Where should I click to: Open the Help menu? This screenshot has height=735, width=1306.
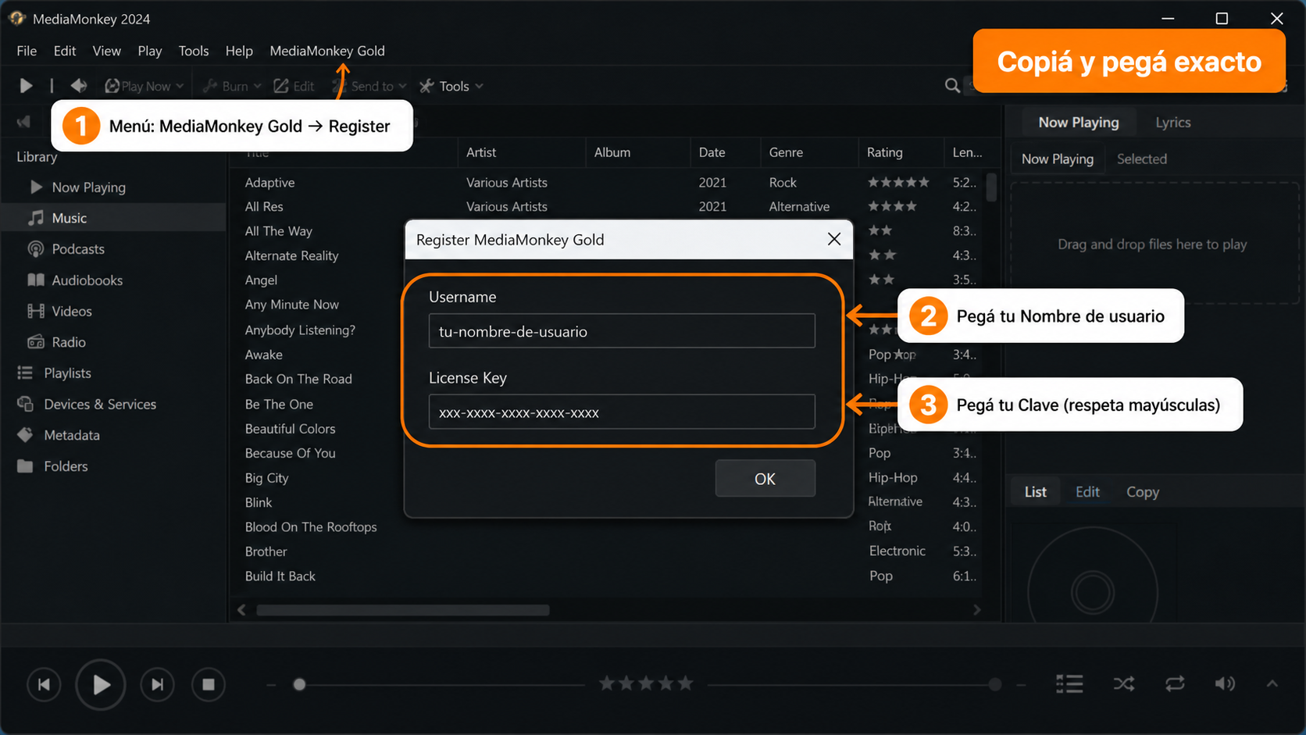[x=239, y=51]
